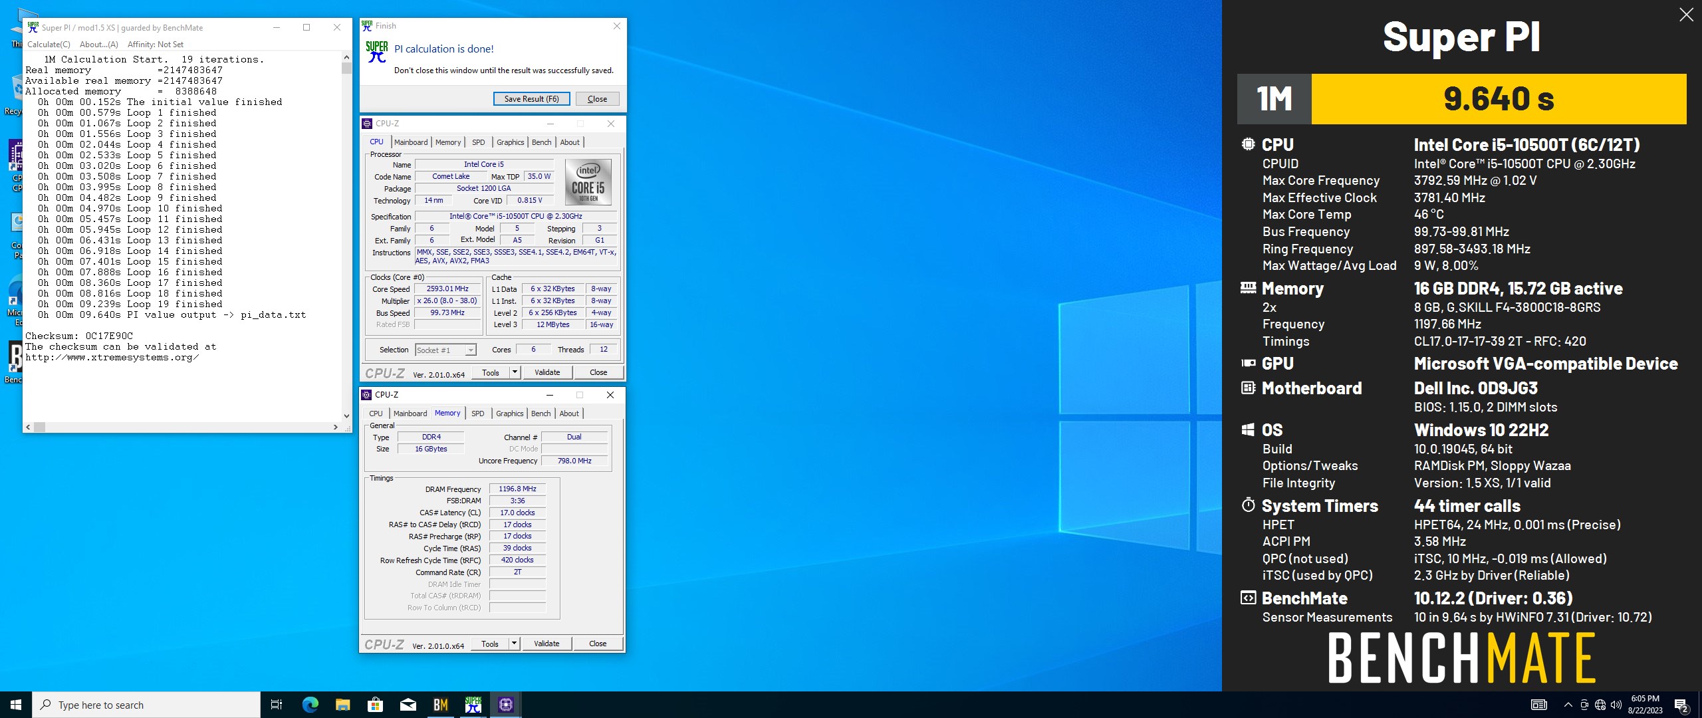Open Microsoft Store from taskbar

click(x=375, y=705)
